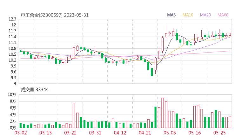Image resolution: width=235 pixels, height=140 pixels.
Task: Click the tall red volume bar at 03-22
Action: [74, 115]
